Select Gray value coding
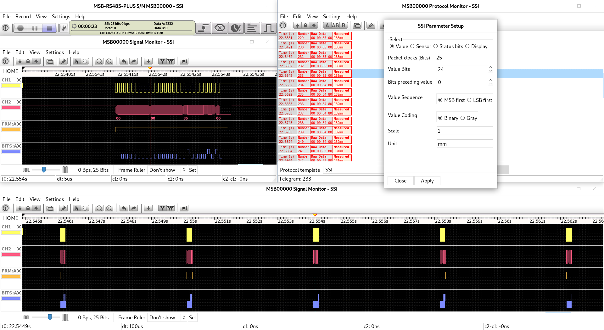This screenshot has width=604, height=330. (463, 118)
